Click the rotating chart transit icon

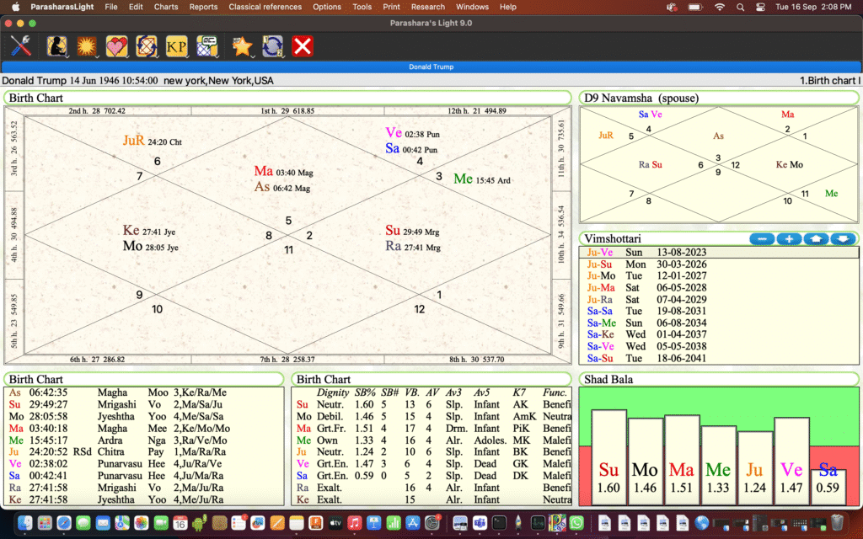[x=147, y=46]
